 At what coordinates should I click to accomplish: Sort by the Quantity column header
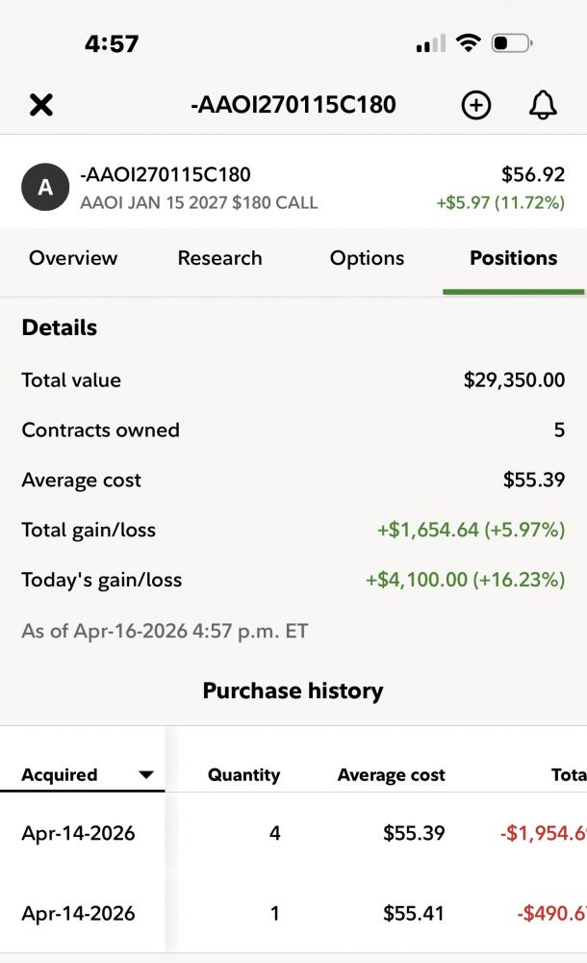[243, 774]
